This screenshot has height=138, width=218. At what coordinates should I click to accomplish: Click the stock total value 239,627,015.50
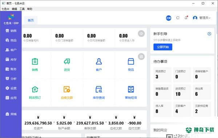pos(90,123)
